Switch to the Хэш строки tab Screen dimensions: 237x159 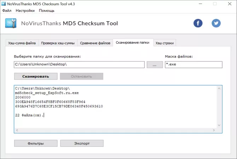coord(164,43)
